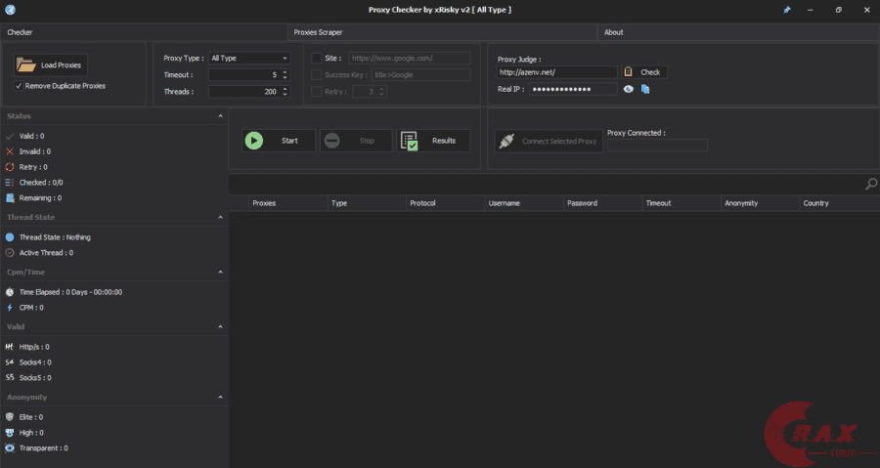880x468 pixels.
Task: Click the Proxy Judge URL field
Action: (x=556, y=72)
